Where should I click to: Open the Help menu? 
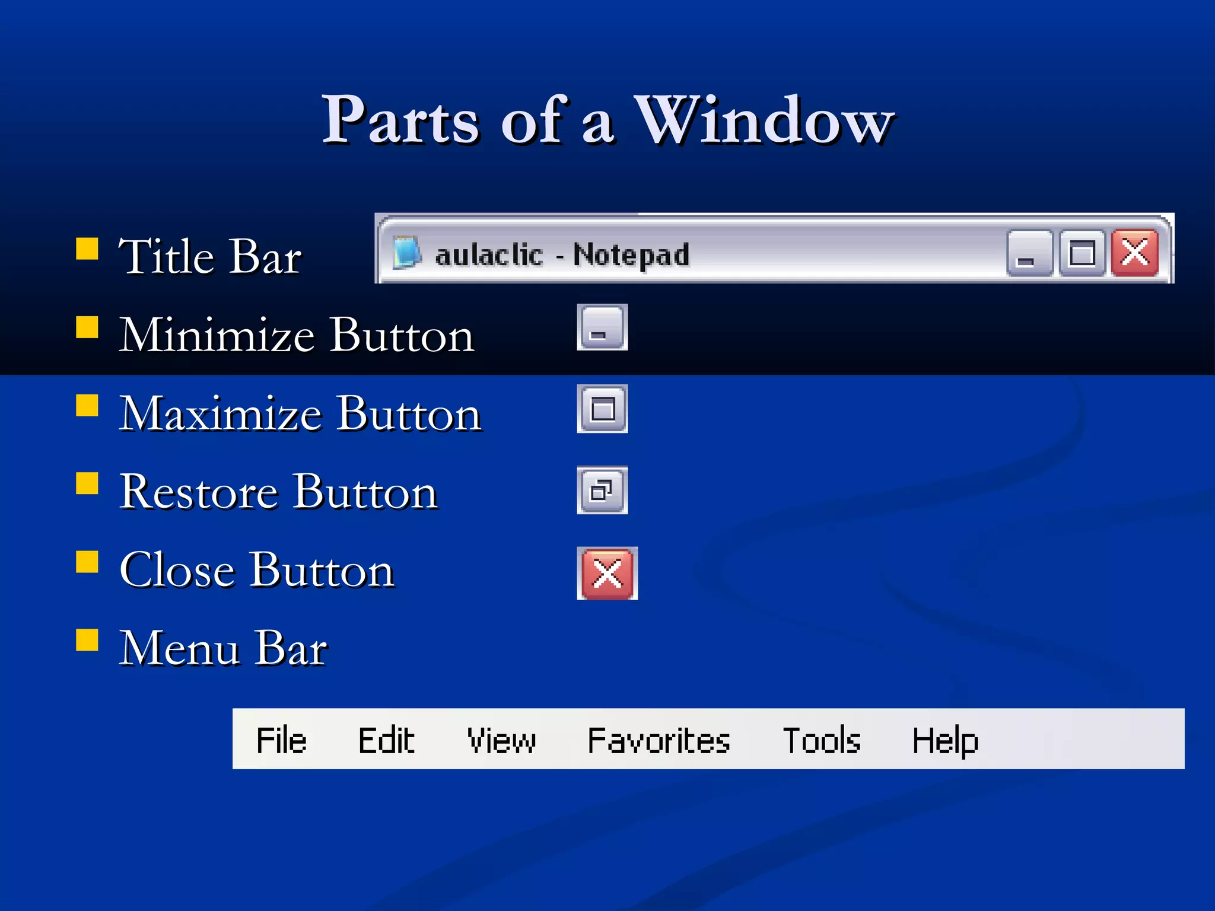pos(945,741)
